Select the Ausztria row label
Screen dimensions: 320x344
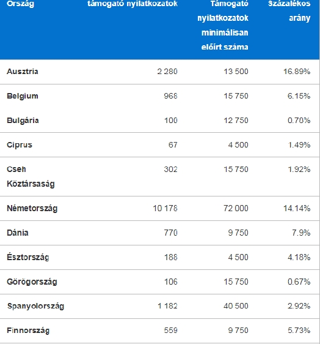23,72
